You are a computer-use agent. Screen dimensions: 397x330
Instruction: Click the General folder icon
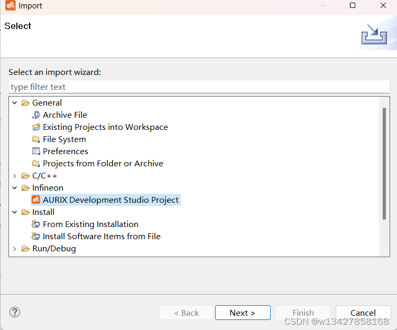click(25, 103)
